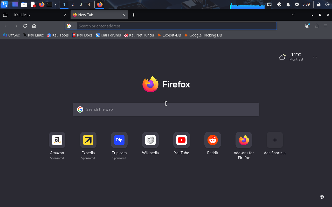Go to the Firefox home page
The height and width of the screenshot is (207, 332).
pyautogui.click(x=34, y=26)
